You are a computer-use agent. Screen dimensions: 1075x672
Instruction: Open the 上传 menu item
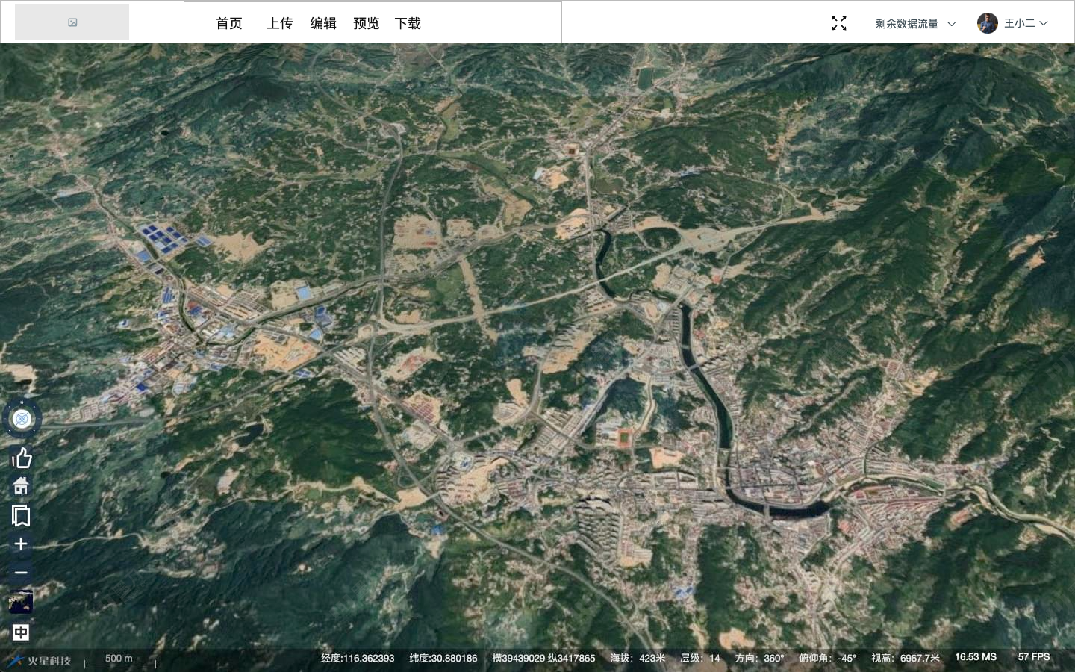coord(280,24)
